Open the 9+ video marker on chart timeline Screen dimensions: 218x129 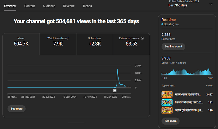click(115, 90)
